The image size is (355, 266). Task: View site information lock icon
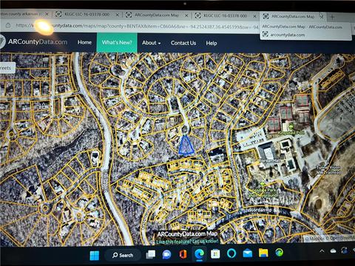click(8, 25)
